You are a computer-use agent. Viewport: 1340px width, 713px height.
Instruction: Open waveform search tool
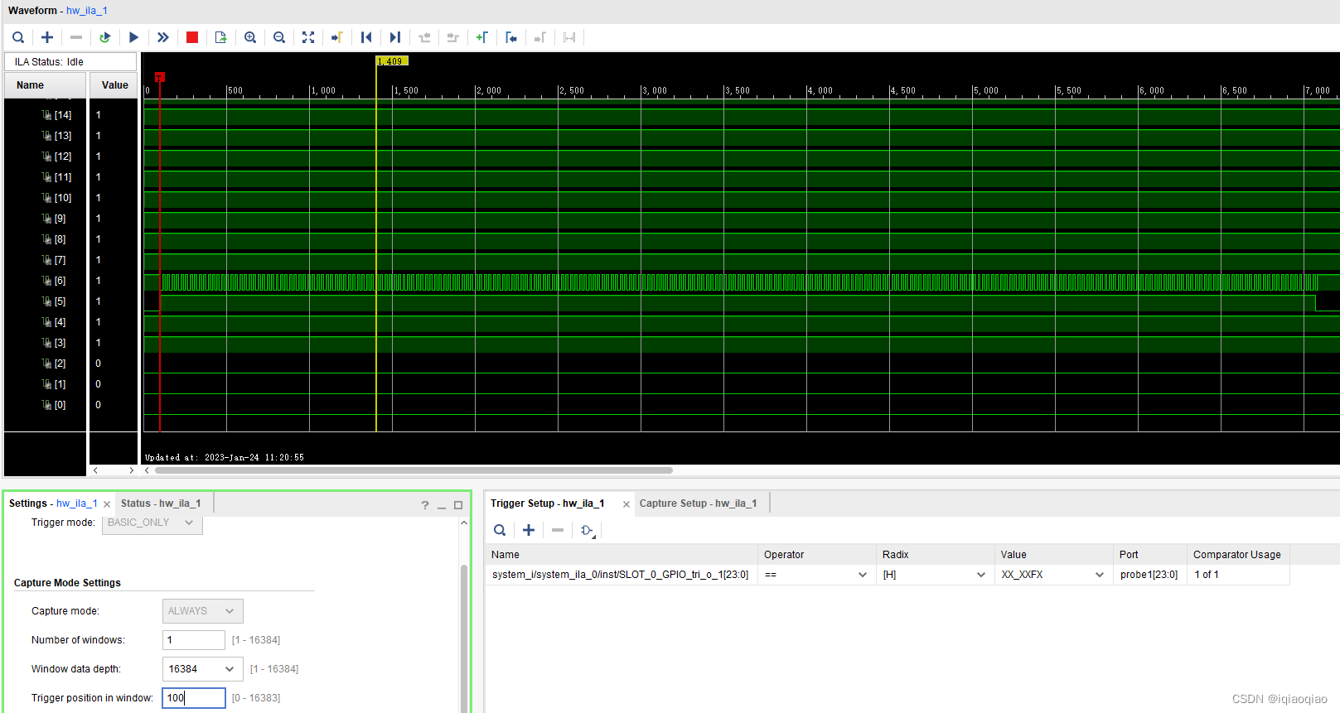click(x=18, y=37)
